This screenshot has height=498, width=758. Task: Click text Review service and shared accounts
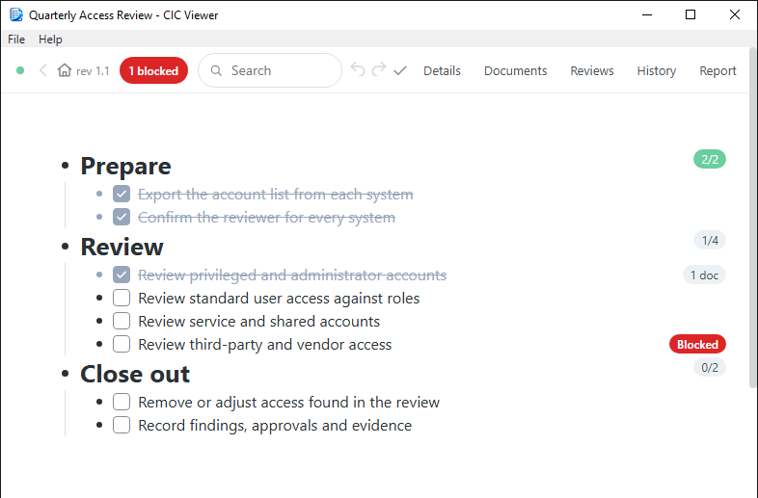click(259, 321)
